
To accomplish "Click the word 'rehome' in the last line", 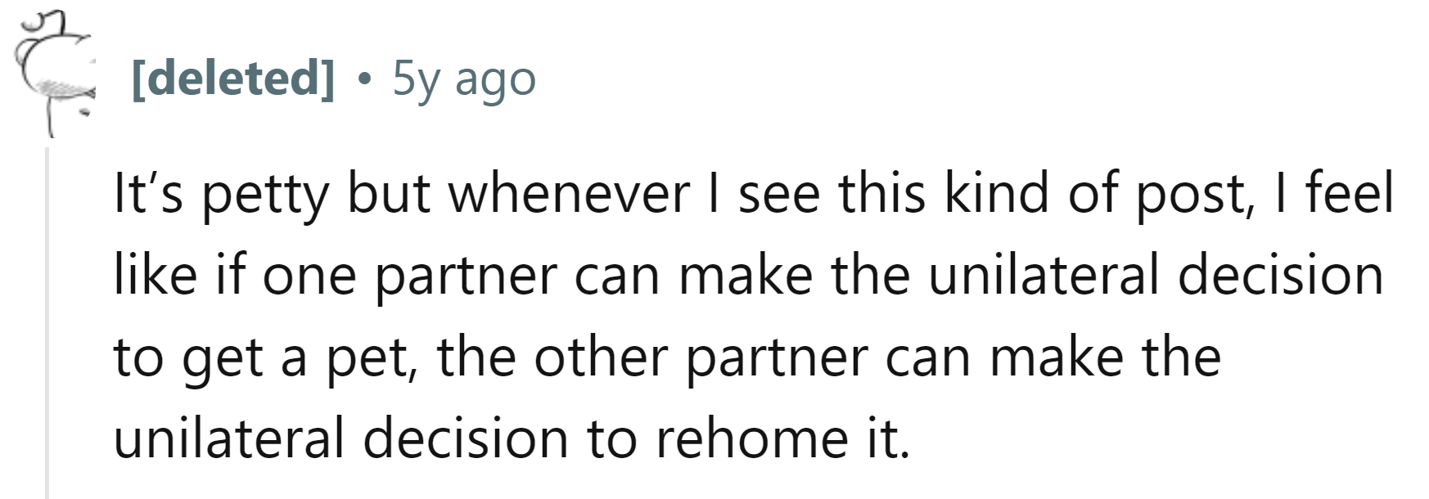I will pos(752,438).
